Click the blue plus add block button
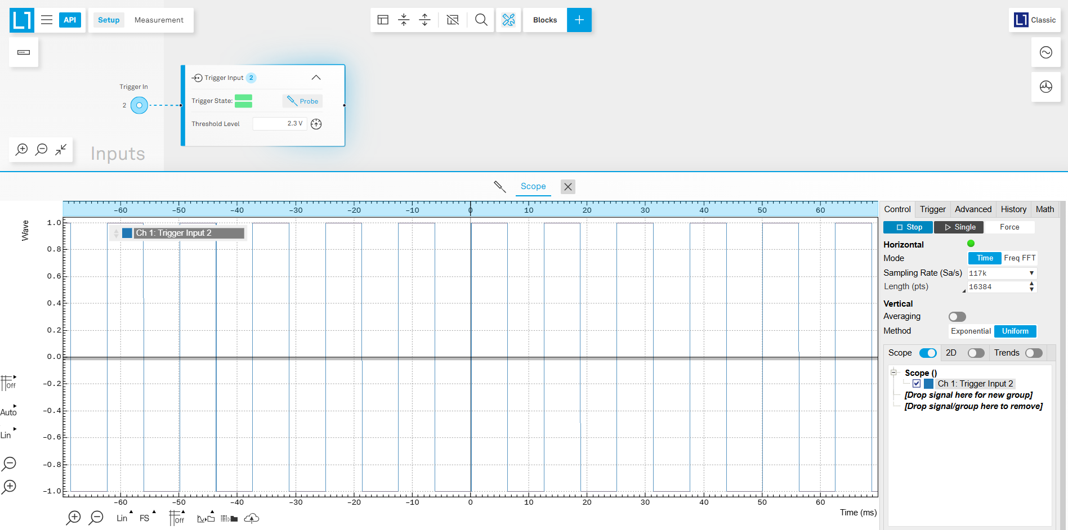Screen dimensions: 1068x530 579,20
